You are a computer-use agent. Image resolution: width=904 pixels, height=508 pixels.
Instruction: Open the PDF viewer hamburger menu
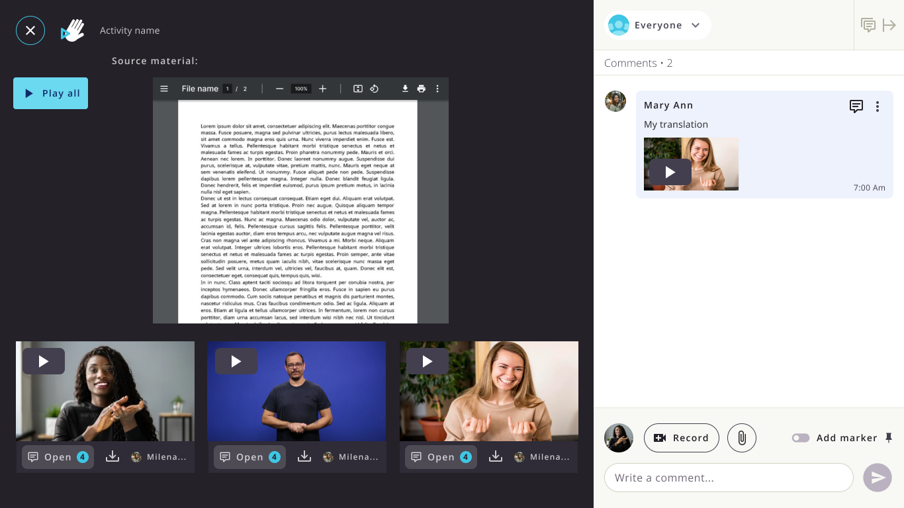164,89
